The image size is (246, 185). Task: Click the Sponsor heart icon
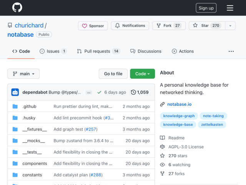85,26
